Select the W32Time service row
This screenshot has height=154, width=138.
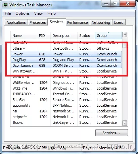point(66,88)
